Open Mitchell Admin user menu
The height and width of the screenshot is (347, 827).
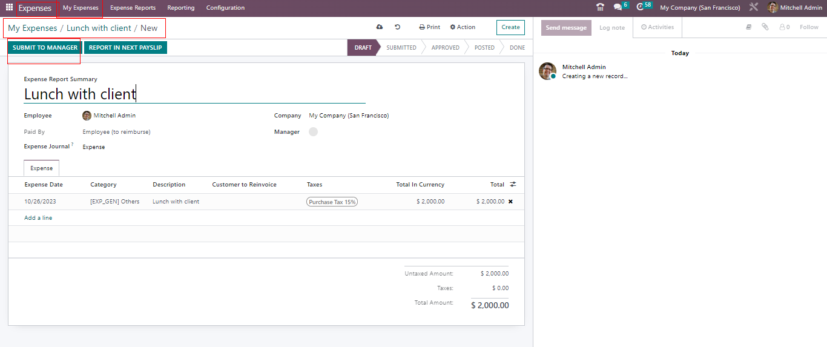794,8
